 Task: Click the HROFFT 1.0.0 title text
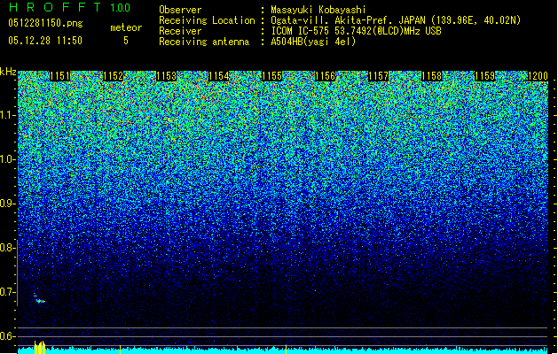[70, 7]
